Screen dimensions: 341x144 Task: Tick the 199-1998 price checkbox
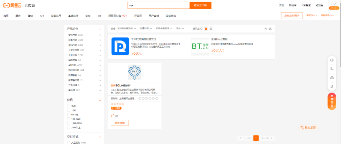point(69,119)
